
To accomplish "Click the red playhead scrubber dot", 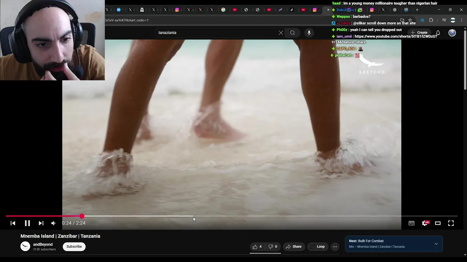I will (x=82, y=216).
